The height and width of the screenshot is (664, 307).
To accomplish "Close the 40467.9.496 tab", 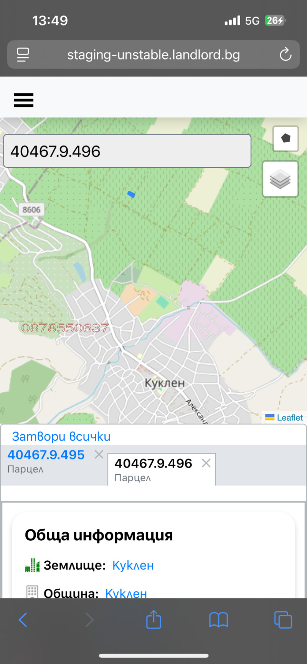I will pos(206,463).
